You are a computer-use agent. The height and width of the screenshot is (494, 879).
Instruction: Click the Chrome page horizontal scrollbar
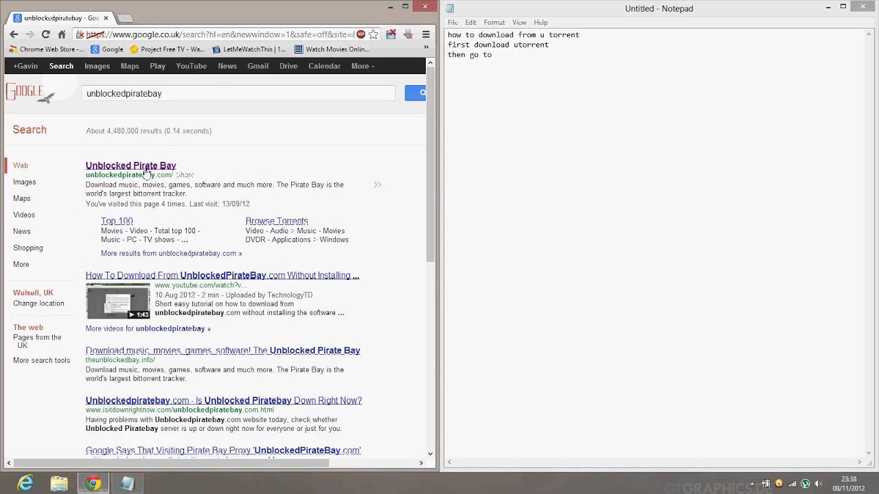coord(172,463)
